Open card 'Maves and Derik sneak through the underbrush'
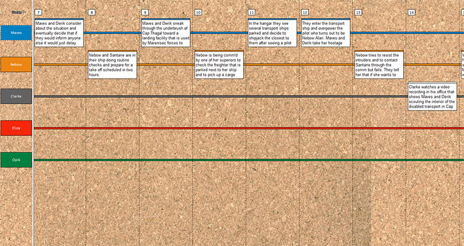Viewport: 464px width, 246px height. tap(166, 33)
